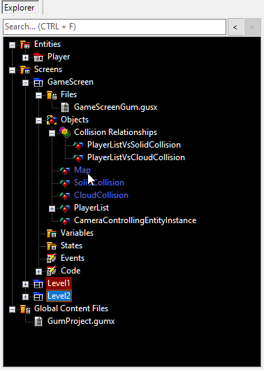Click the Player entity icon

pos(38,57)
